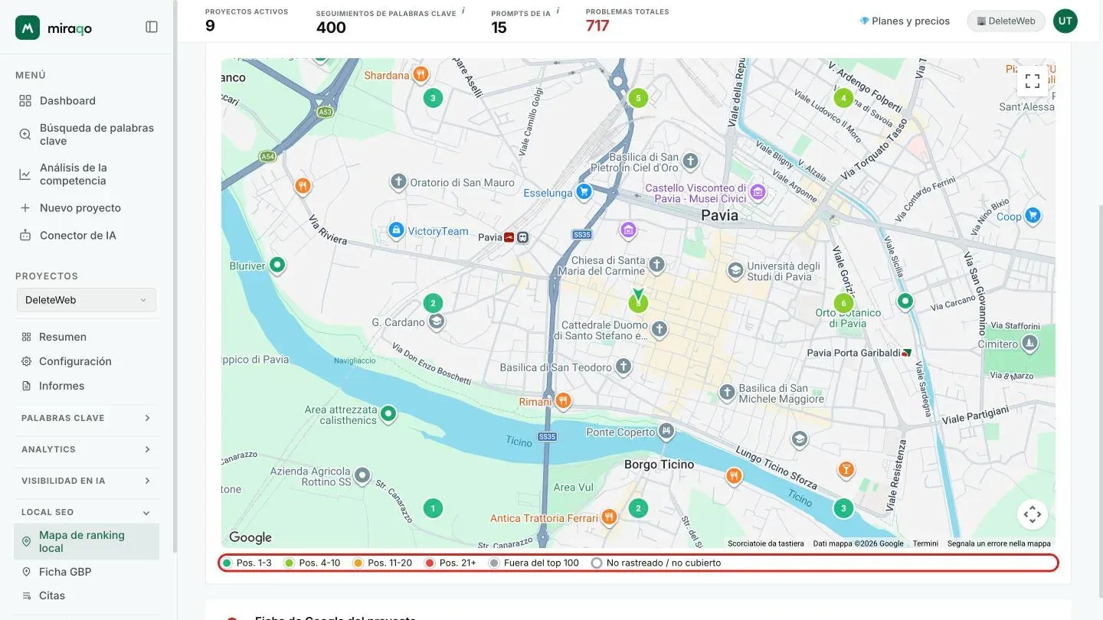
Task: Click the Esselunga shopping cart icon
Action: [x=584, y=191]
